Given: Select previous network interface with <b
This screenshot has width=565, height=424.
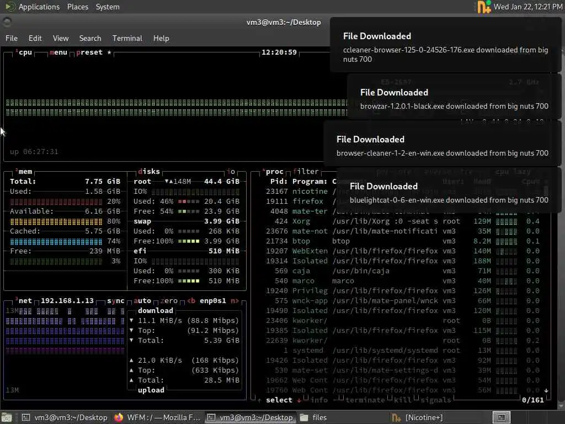Looking at the screenshot, I should coord(191,301).
